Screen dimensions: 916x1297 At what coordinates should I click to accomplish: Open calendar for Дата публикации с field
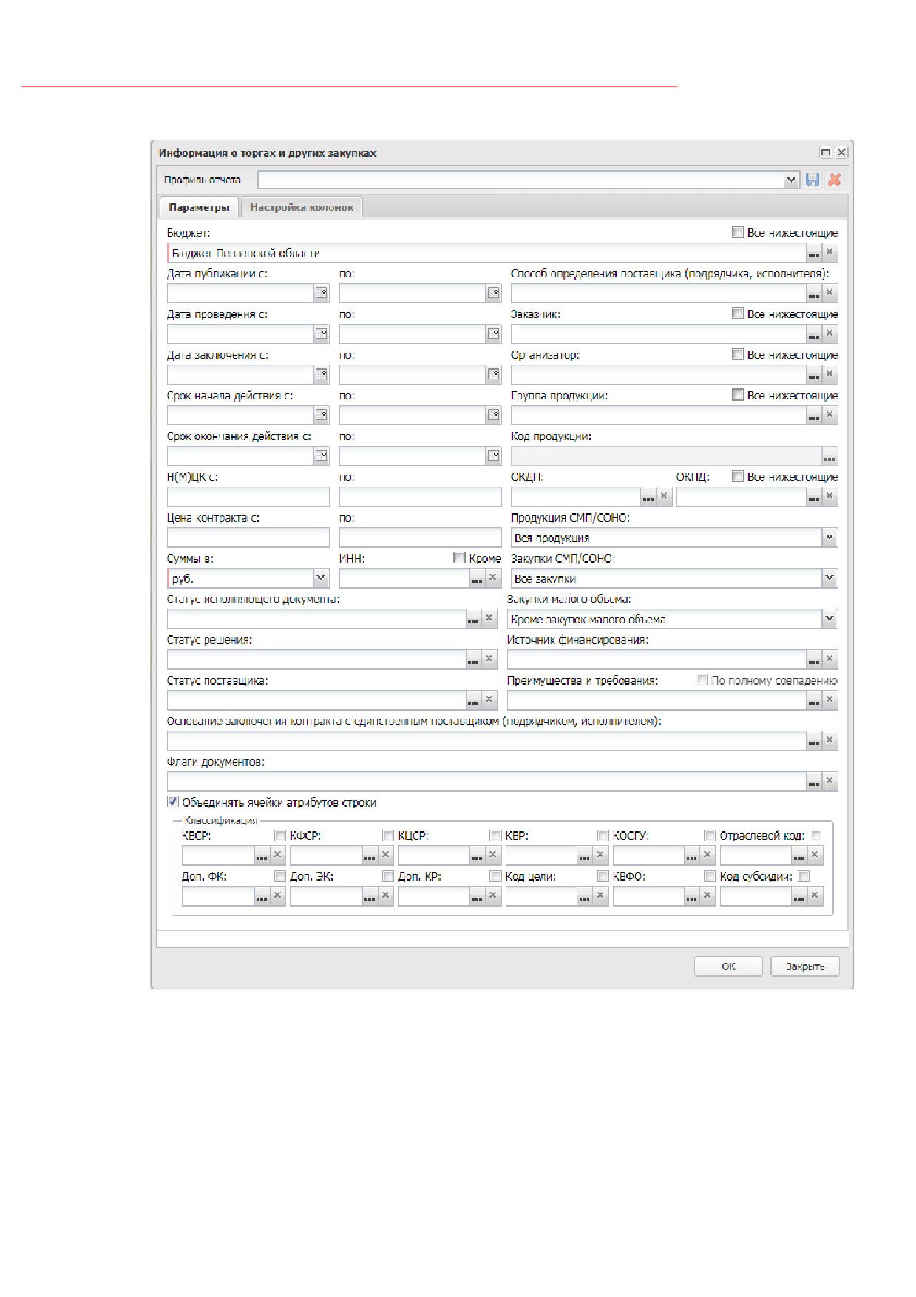click(x=322, y=293)
